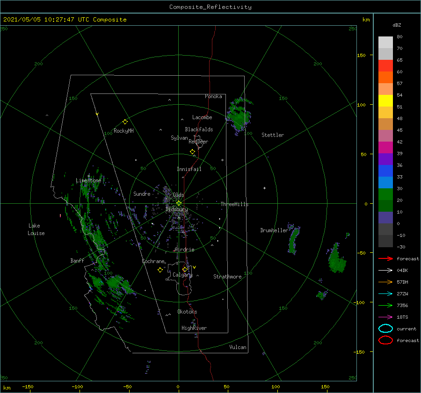
Task: Click the Lacombe map label
Action: (x=202, y=117)
